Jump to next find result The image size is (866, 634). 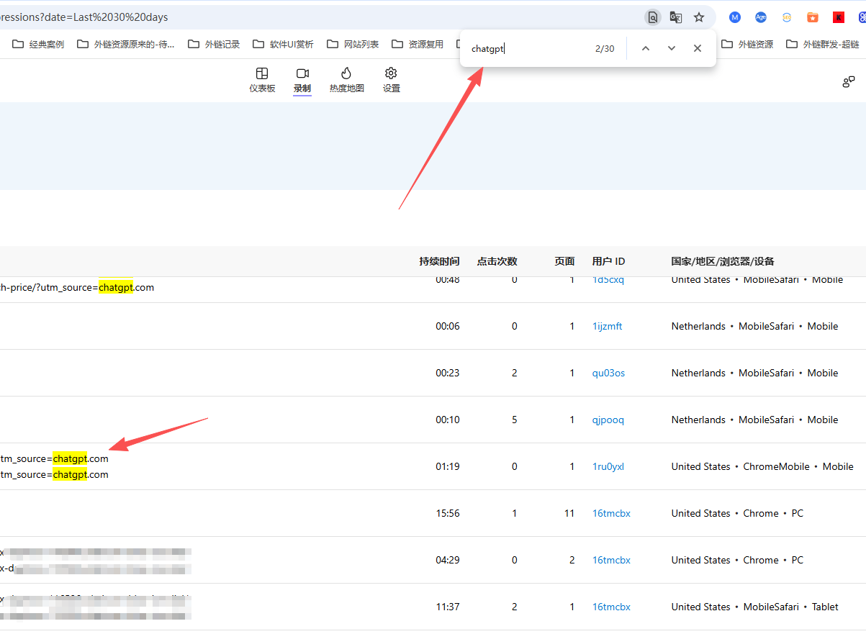tap(671, 48)
